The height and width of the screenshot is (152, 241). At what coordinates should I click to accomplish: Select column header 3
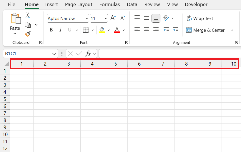(x=69, y=64)
